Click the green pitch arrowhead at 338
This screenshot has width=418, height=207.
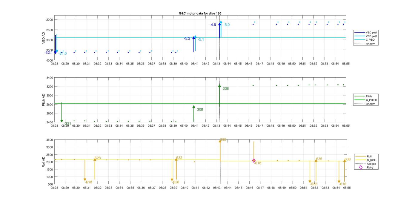(x=219, y=86)
